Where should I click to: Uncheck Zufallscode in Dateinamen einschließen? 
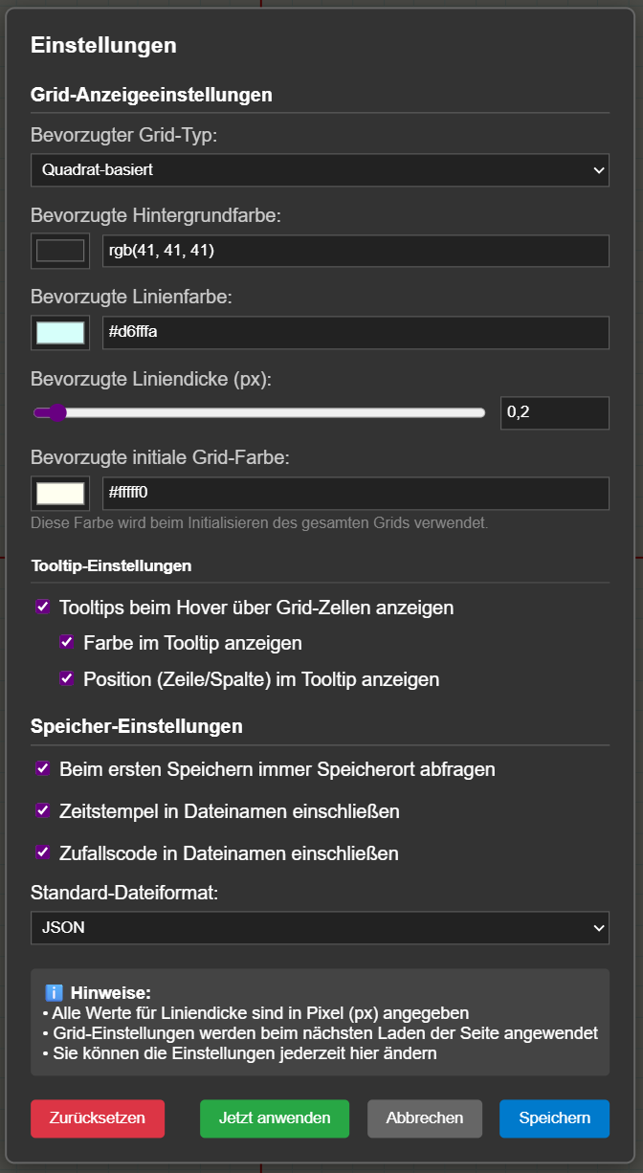(x=43, y=852)
